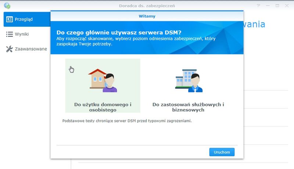Screen dimensions: 294x169
Task: Open the Zaawansowane tab in sidebar
Action: coord(27,49)
